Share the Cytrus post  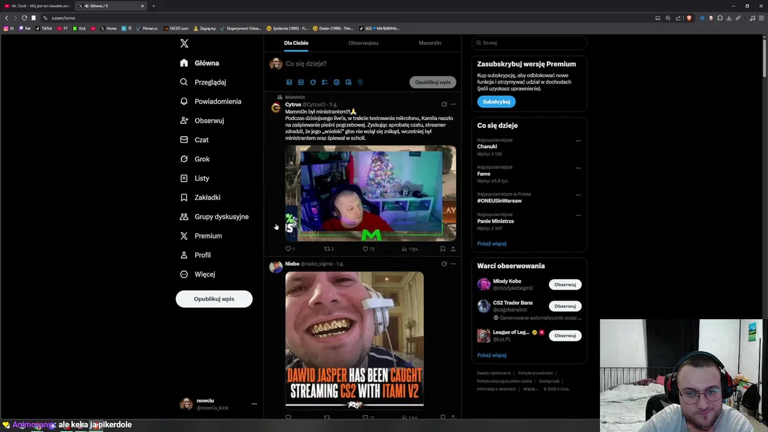point(453,248)
